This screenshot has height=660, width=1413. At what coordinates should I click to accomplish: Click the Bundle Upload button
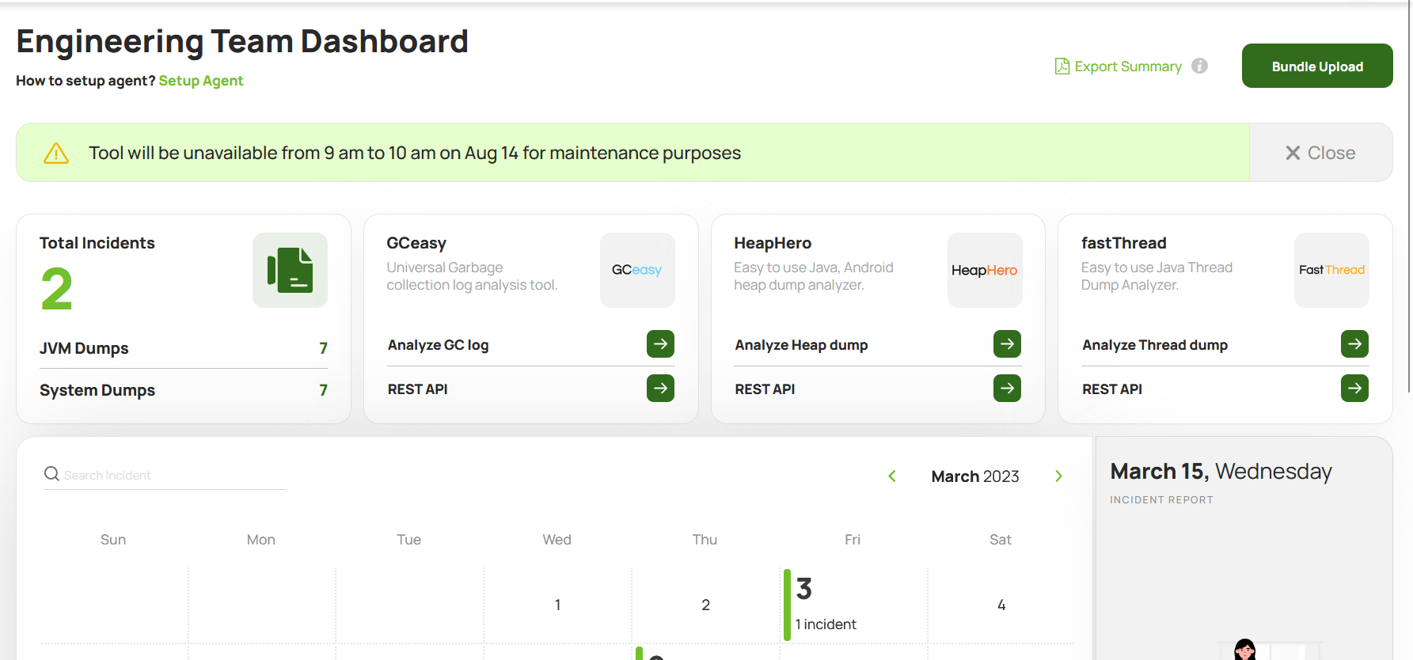pos(1317,66)
